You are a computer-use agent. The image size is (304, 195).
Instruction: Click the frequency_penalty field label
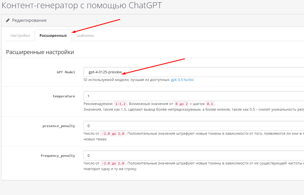[58, 156]
